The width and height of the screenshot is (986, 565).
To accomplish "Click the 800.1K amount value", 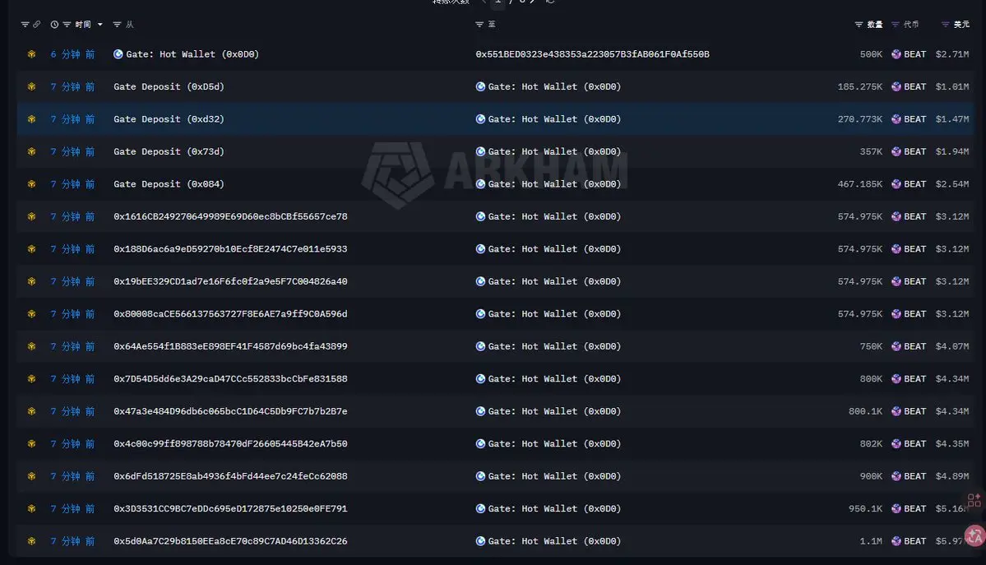I will pyautogui.click(x=865, y=411).
